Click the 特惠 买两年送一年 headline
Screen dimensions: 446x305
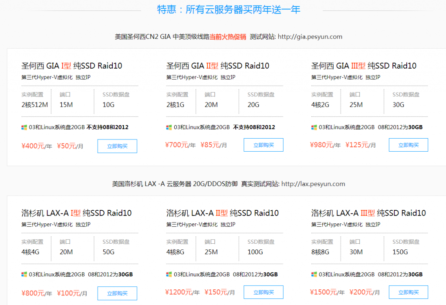[229, 10]
